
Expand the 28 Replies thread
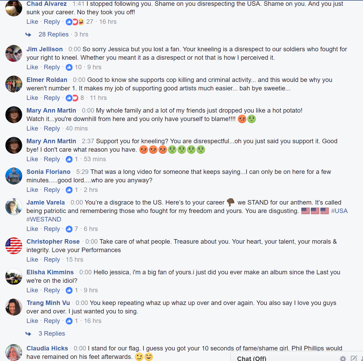pos(53,35)
